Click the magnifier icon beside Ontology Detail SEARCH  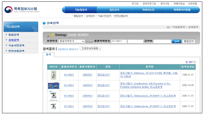[x=50, y=35]
